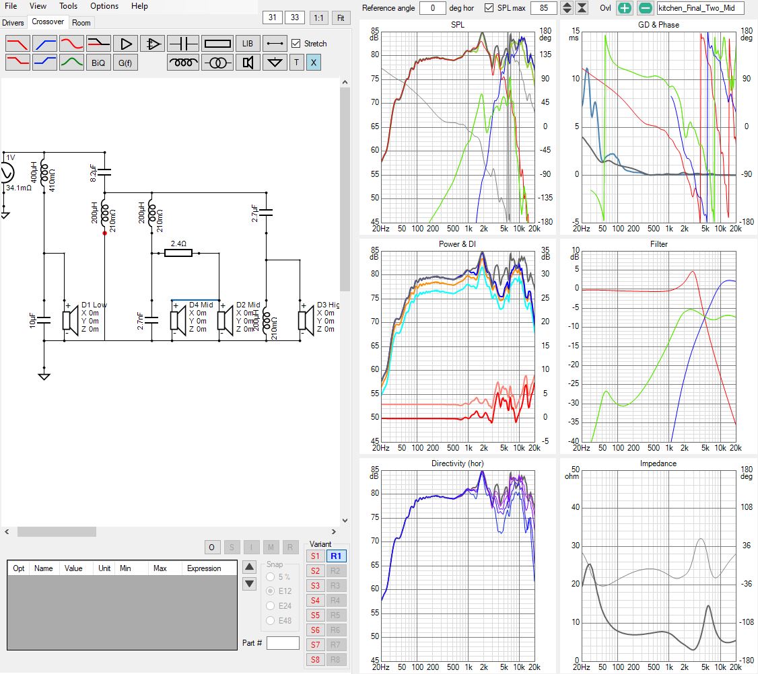This screenshot has width=758, height=674.
Task: Switch to the Room tab
Action: coord(81,23)
